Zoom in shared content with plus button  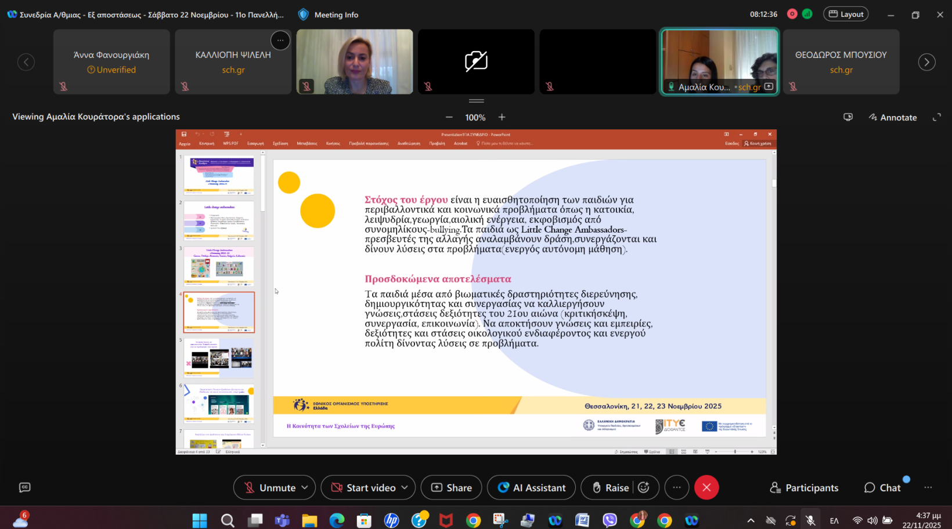(502, 117)
